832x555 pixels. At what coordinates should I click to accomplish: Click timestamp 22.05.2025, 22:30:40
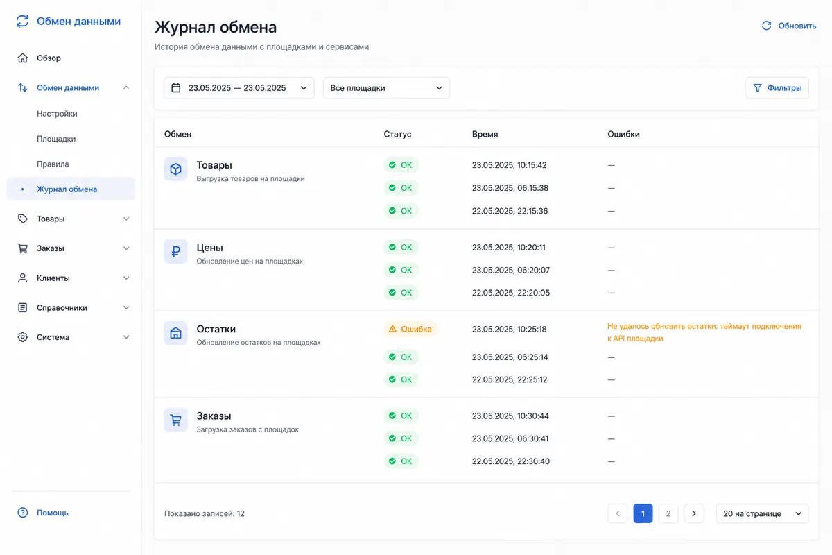point(511,461)
